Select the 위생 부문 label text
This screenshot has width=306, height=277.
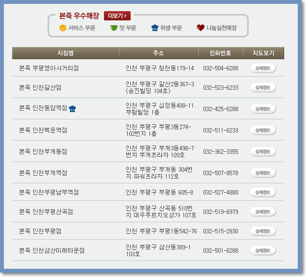click(x=171, y=28)
